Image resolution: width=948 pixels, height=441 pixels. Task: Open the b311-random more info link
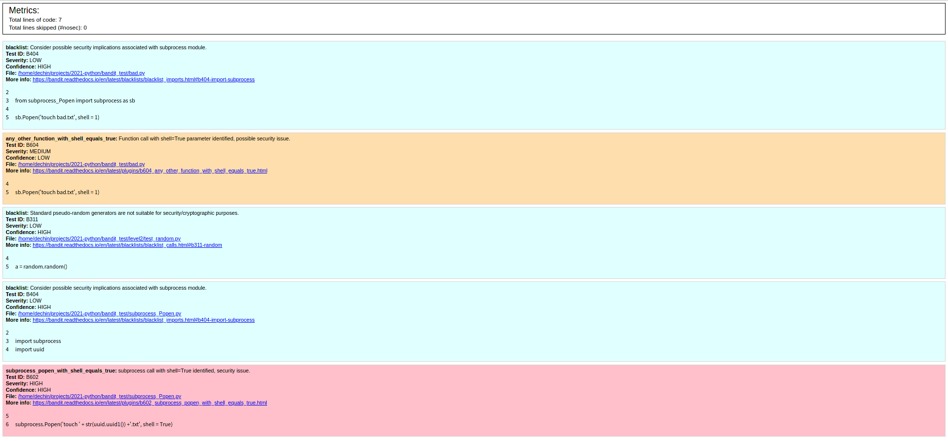coord(127,245)
